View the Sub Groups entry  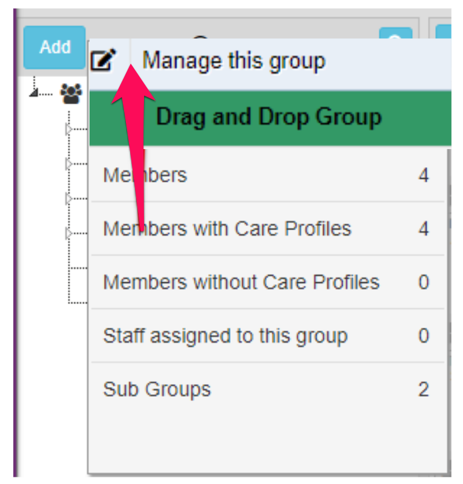157,389
